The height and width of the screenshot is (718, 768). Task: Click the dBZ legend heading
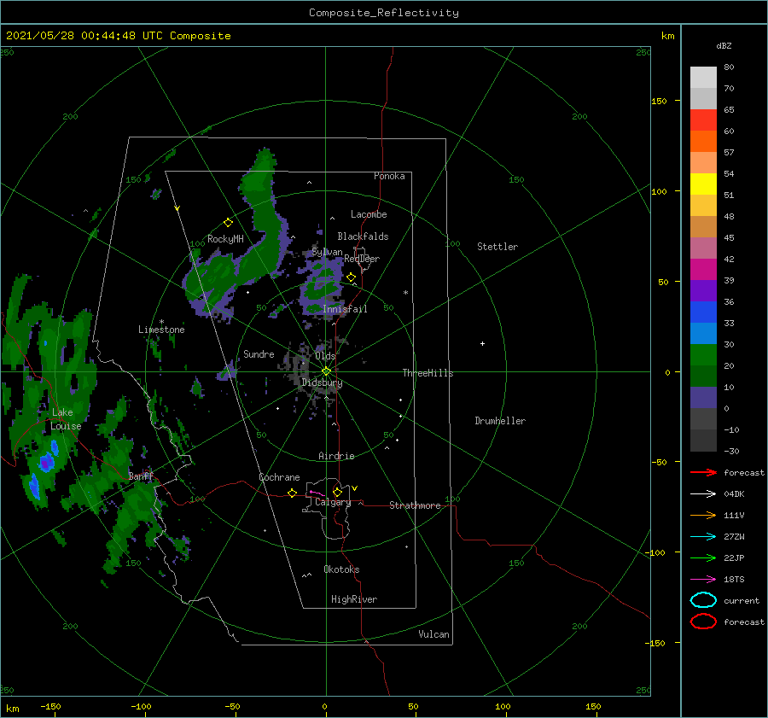pyautogui.click(x=724, y=45)
